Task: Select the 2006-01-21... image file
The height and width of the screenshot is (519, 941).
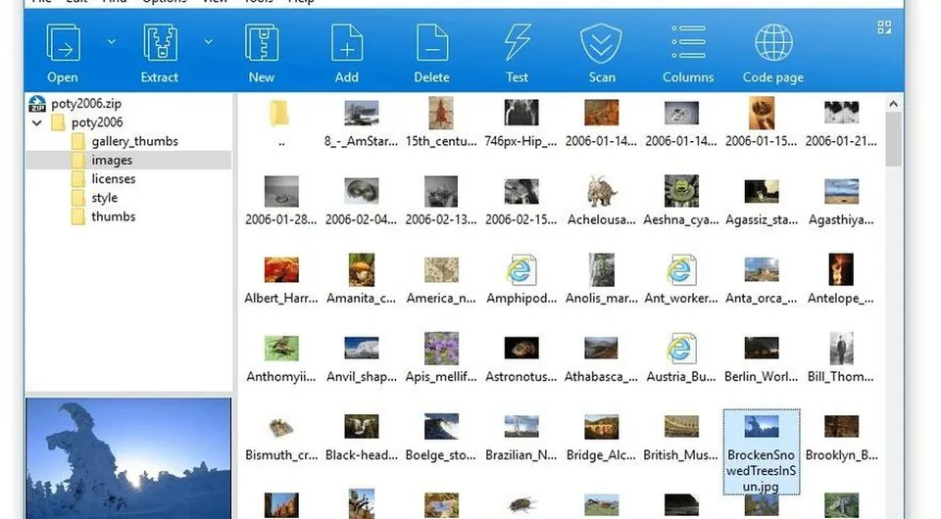Action: (x=841, y=122)
